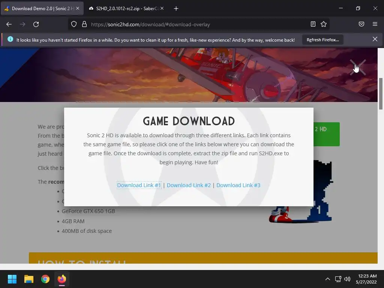Click the Refresh Firefox button
This screenshot has width=384, height=288.
point(323,40)
